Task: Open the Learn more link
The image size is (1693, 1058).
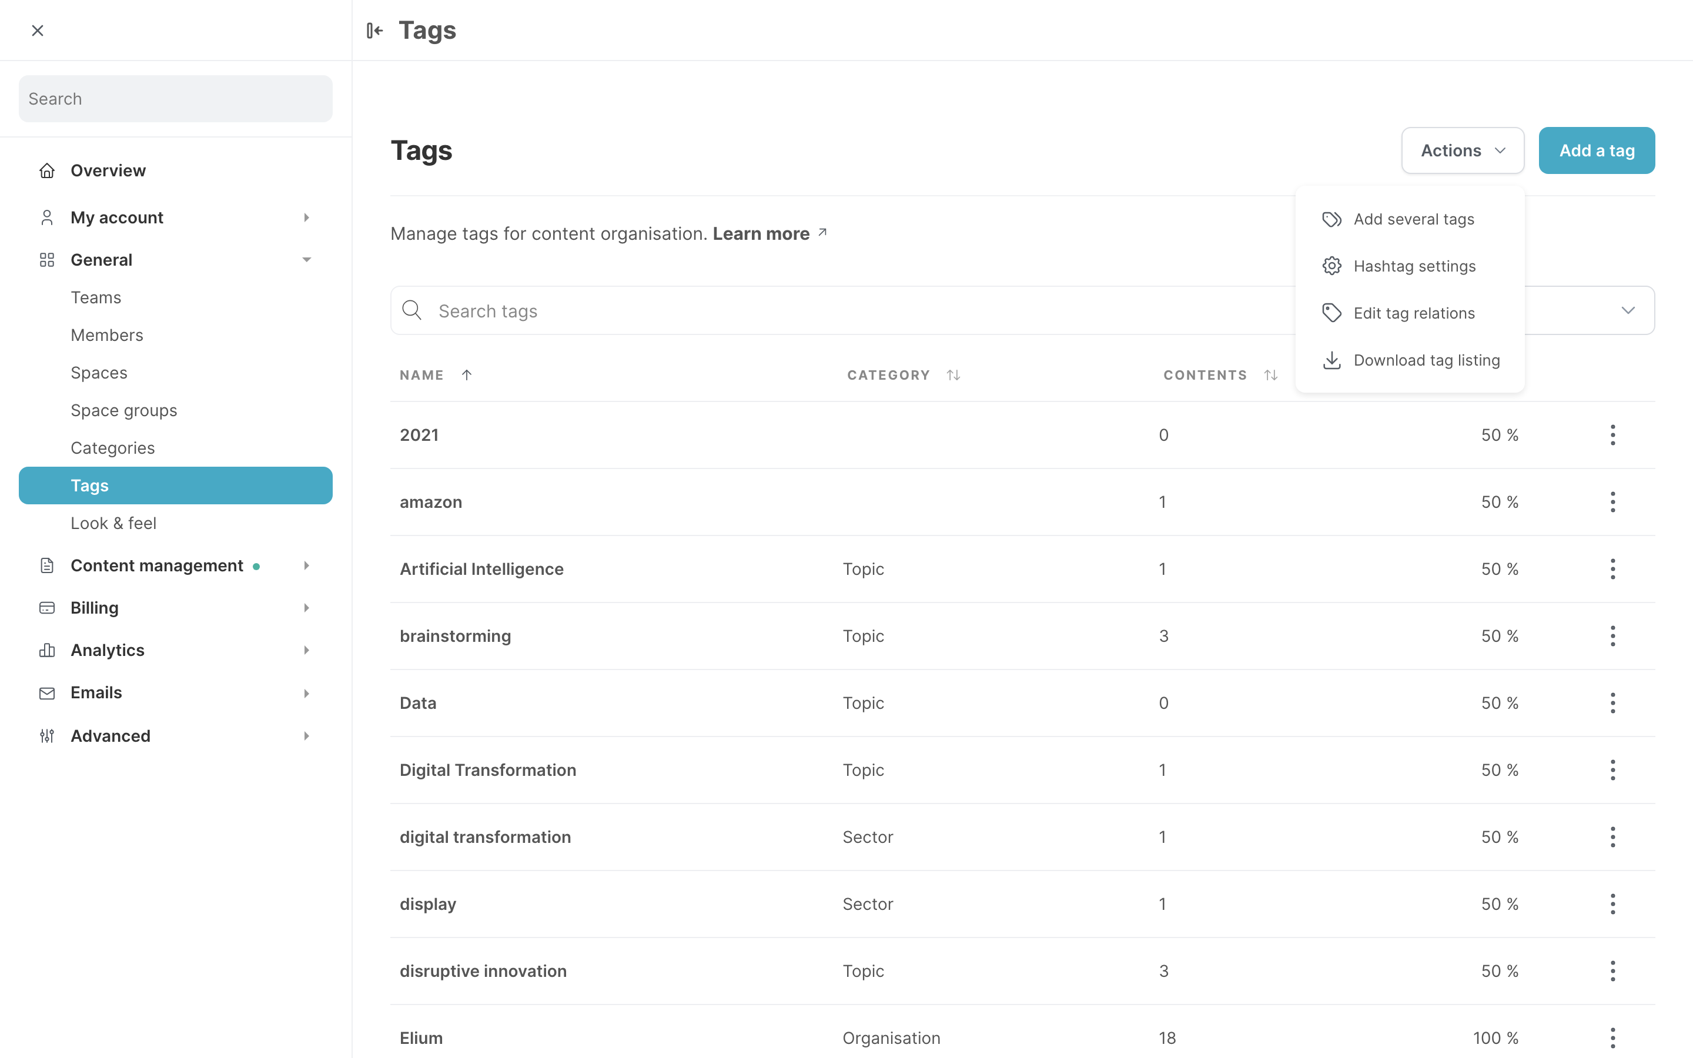Action: pos(769,234)
